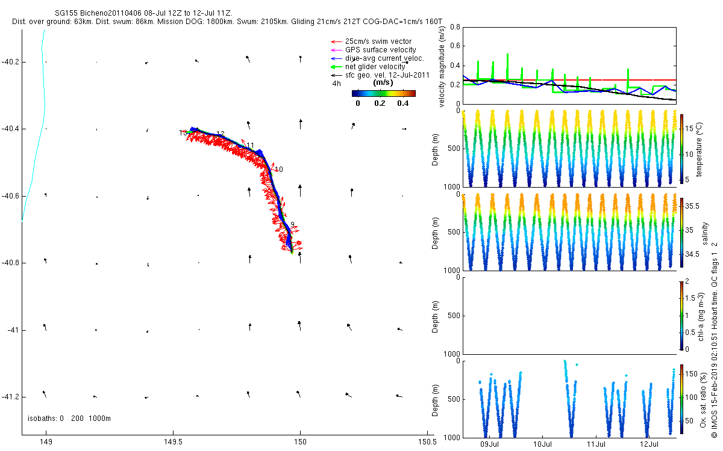Select legend entry 'GPS surface velocity'
Screen dimensions: 723x451
[x=380, y=50]
